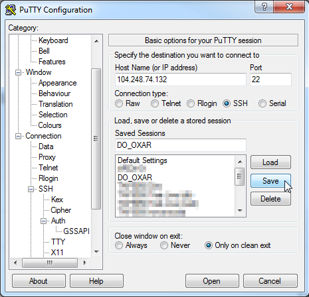Click the Open button
Viewport: 309px width, 297px height.
pos(212,281)
